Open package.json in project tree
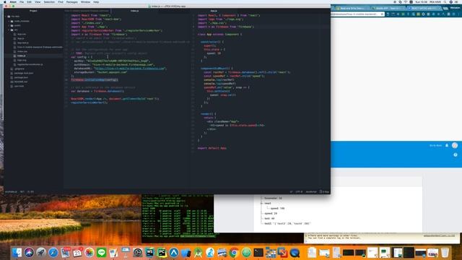The image size is (462, 260). click(21, 77)
